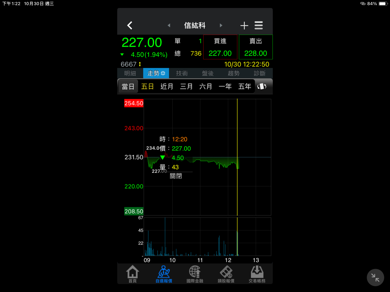This screenshot has height=292, width=390.
Task: Select the 五日 five-day range
Action: tap(147, 86)
